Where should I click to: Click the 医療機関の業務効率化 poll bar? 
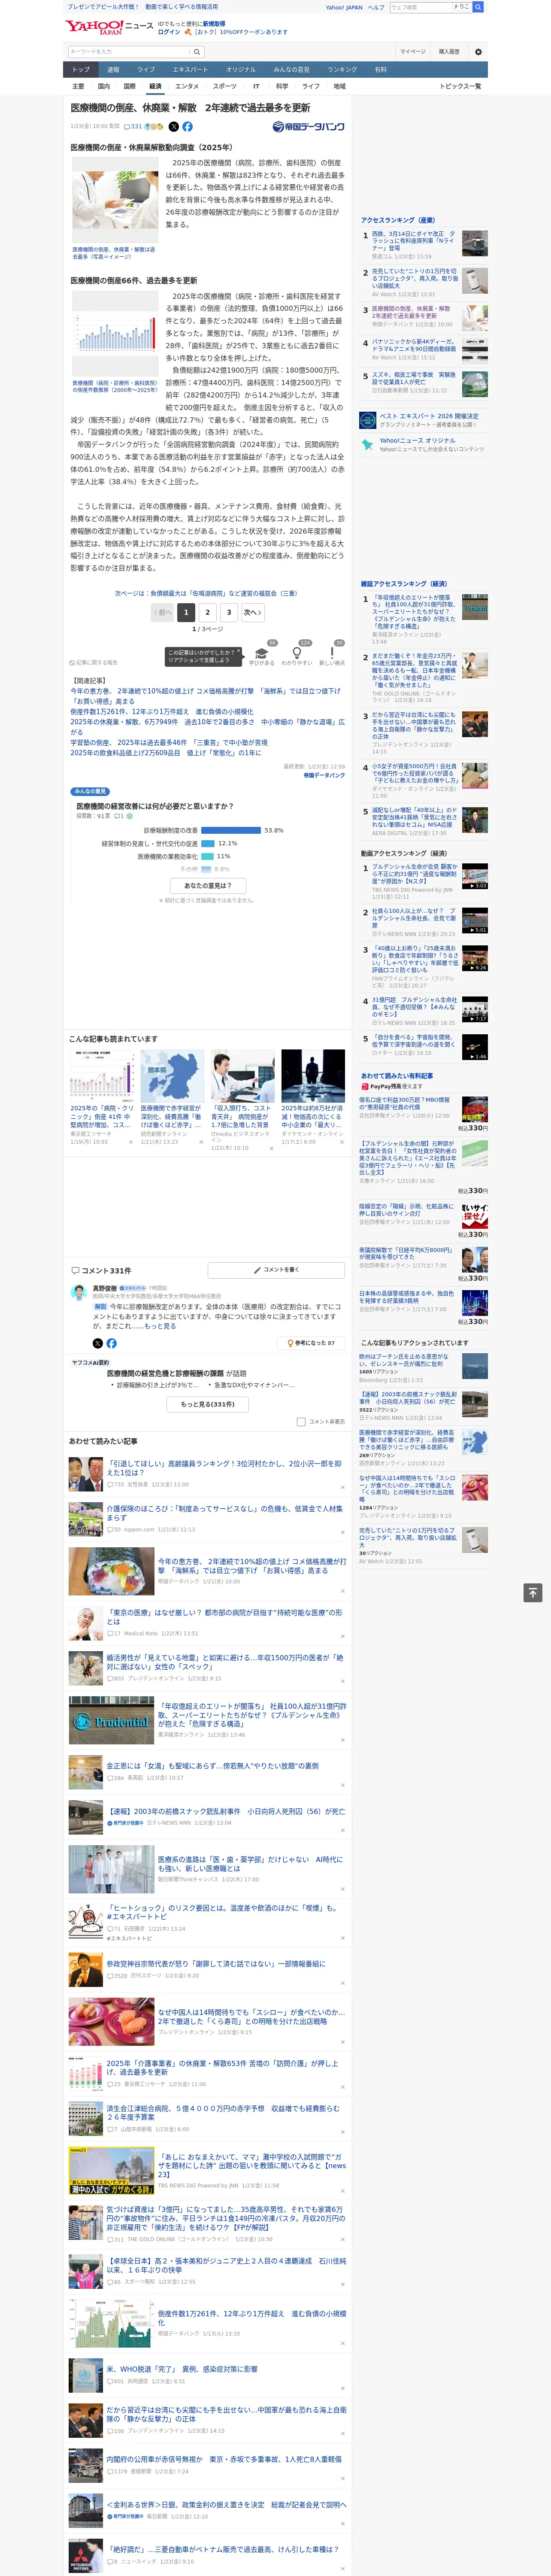[x=207, y=856]
